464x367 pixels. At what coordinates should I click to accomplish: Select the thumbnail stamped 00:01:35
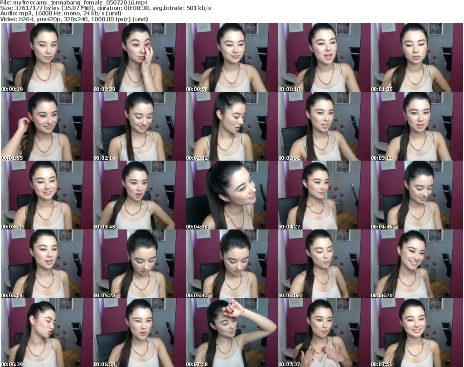(417, 57)
